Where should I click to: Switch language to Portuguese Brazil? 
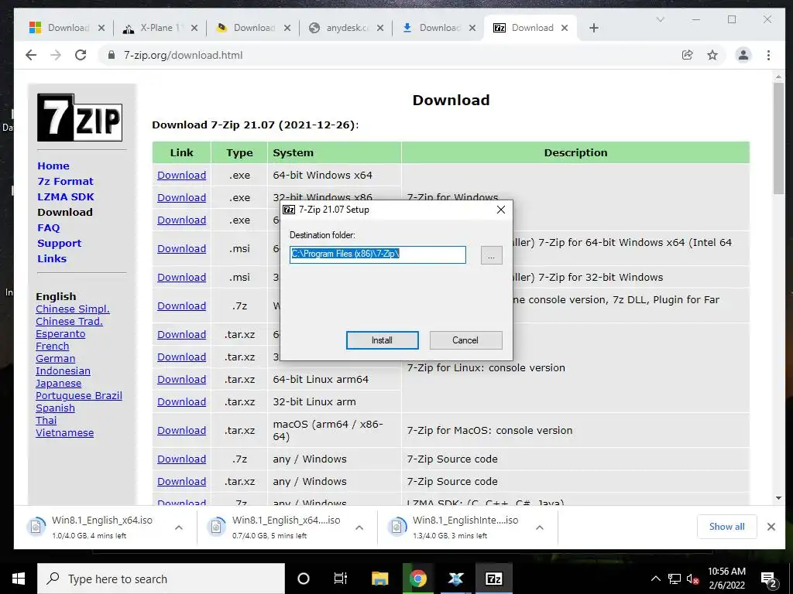click(79, 395)
